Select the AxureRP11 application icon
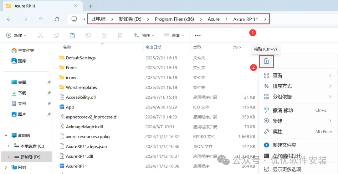 coord(62,166)
